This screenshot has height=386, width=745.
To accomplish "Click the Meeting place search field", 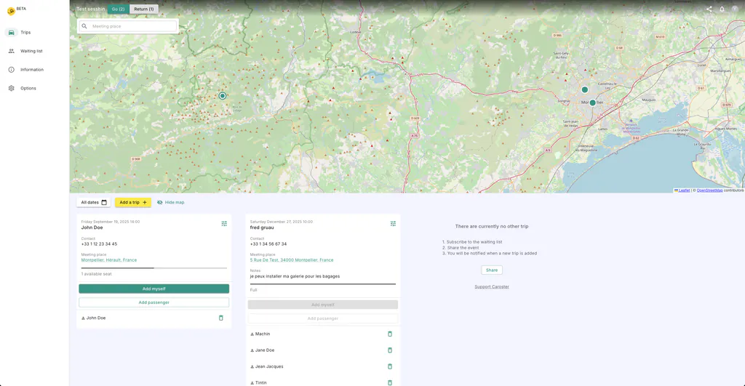I will click(131, 26).
